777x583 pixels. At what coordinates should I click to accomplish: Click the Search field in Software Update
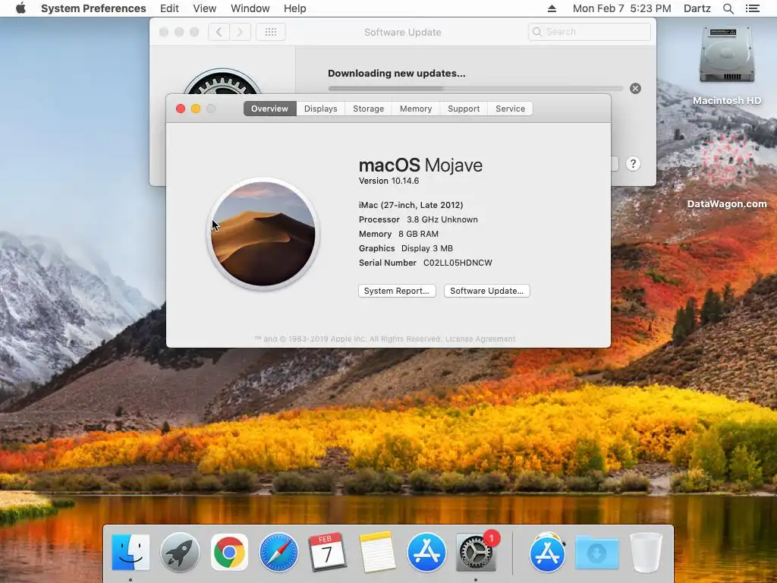tap(589, 32)
